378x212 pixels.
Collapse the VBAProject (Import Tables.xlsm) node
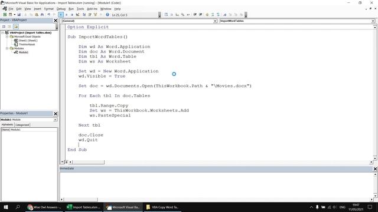(x=2, y=33)
